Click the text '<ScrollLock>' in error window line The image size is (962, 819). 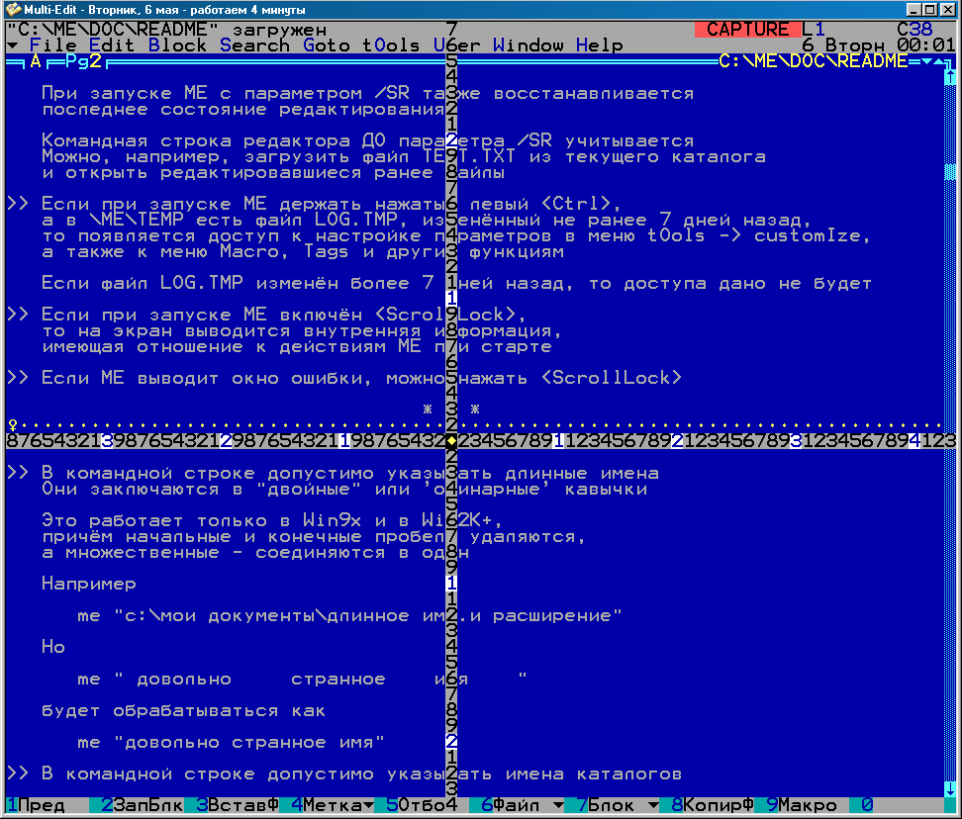tap(612, 378)
